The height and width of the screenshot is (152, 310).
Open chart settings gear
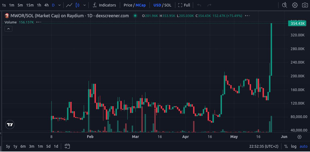(295, 5)
